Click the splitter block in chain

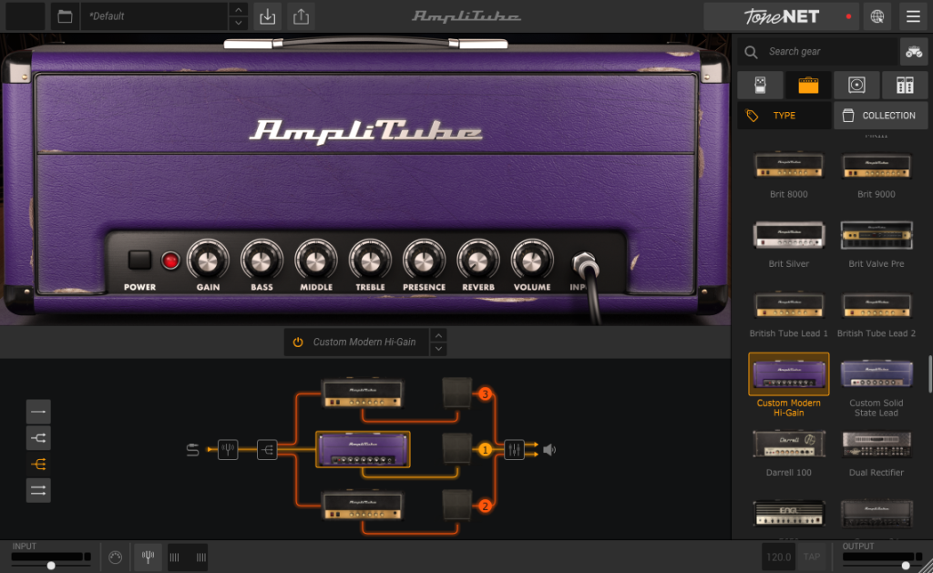coord(267,450)
